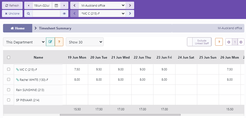Click the Unclone button
Viewport: 246px width, 118px height.
click(12, 13)
